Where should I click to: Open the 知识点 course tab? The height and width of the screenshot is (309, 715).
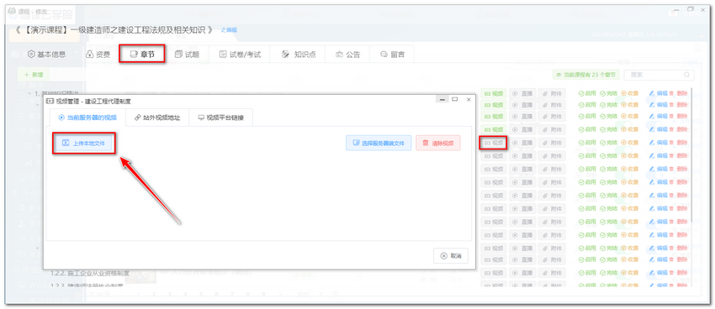[x=299, y=54]
